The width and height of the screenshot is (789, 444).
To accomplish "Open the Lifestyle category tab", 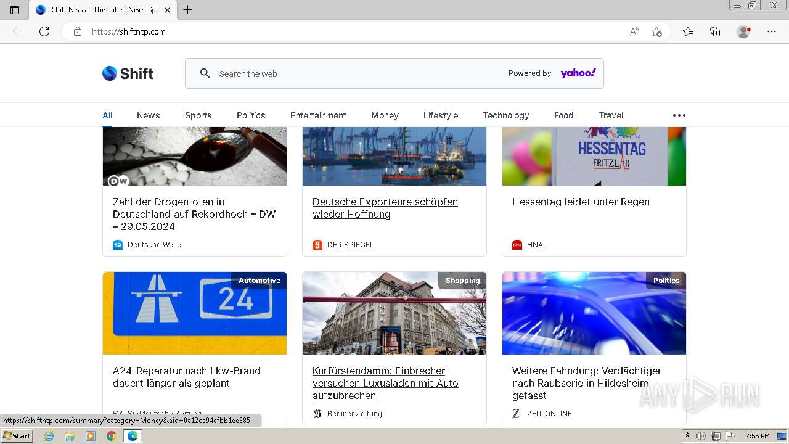I will pyautogui.click(x=441, y=115).
